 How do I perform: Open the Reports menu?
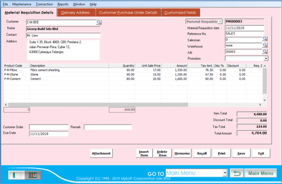click(63, 4)
